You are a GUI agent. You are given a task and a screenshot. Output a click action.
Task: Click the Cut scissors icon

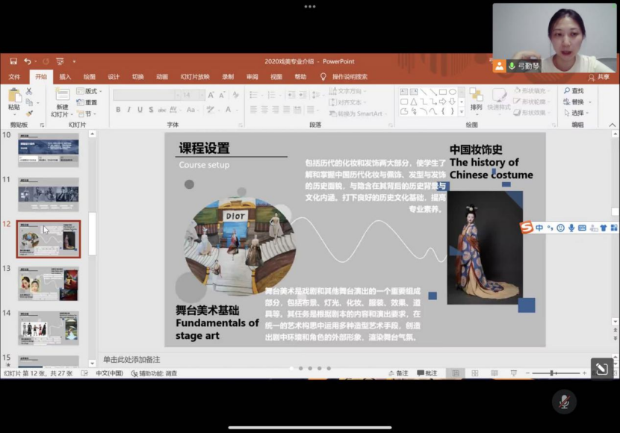pos(30,91)
